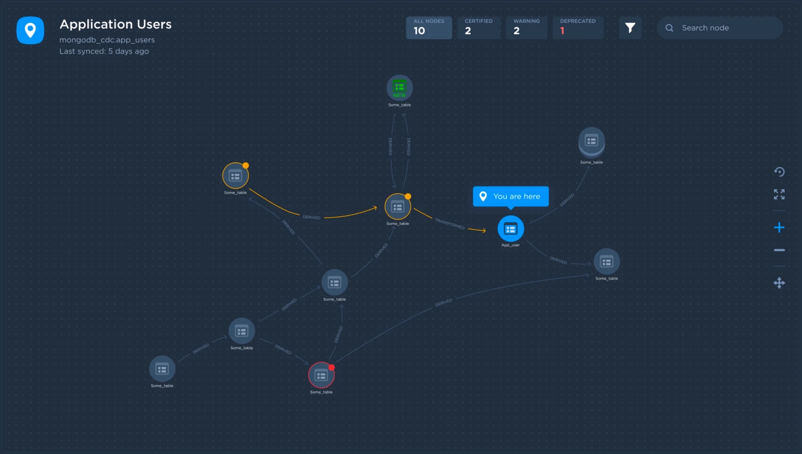The height and width of the screenshot is (454, 802).
Task: Zoom in with the plus icon
Action: coord(779,228)
